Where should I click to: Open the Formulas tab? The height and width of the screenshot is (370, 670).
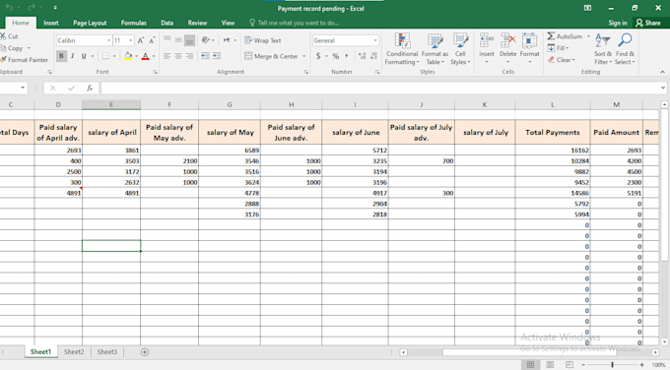coord(133,23)
